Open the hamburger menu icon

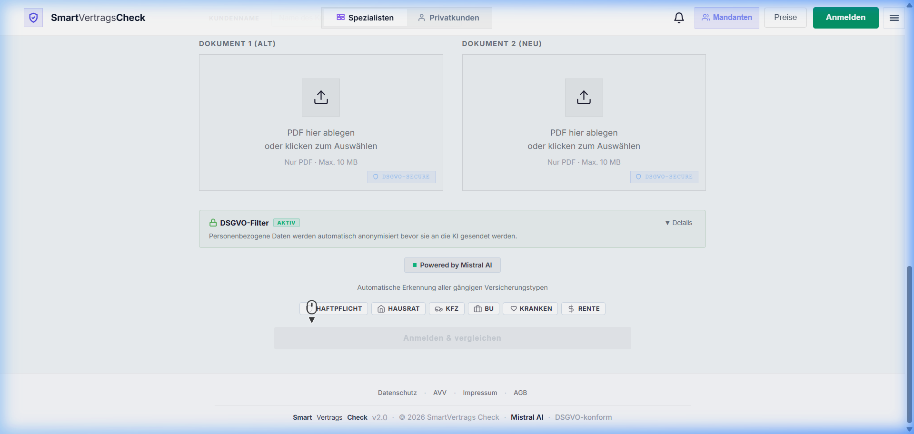pos(894,17)
